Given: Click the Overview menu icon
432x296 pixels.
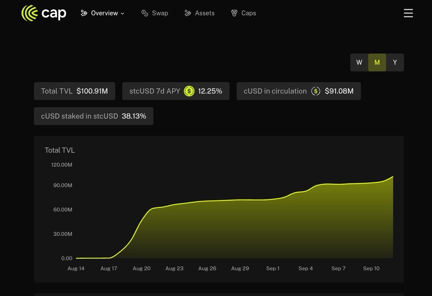Looking at the screenshot, I should (84, 13).
